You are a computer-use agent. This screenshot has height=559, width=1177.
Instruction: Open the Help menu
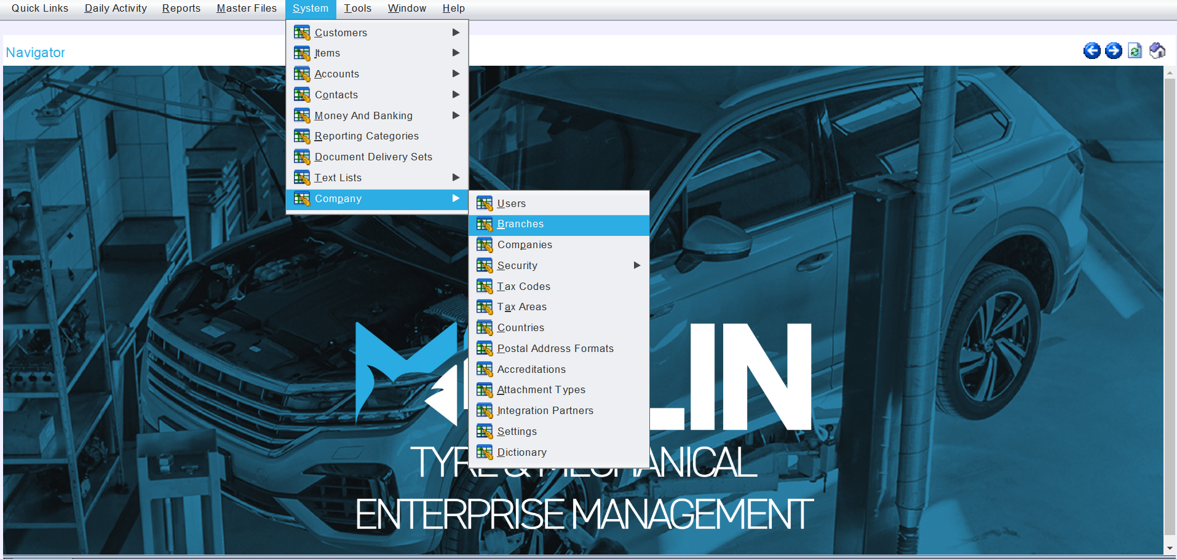click(454, 9)
